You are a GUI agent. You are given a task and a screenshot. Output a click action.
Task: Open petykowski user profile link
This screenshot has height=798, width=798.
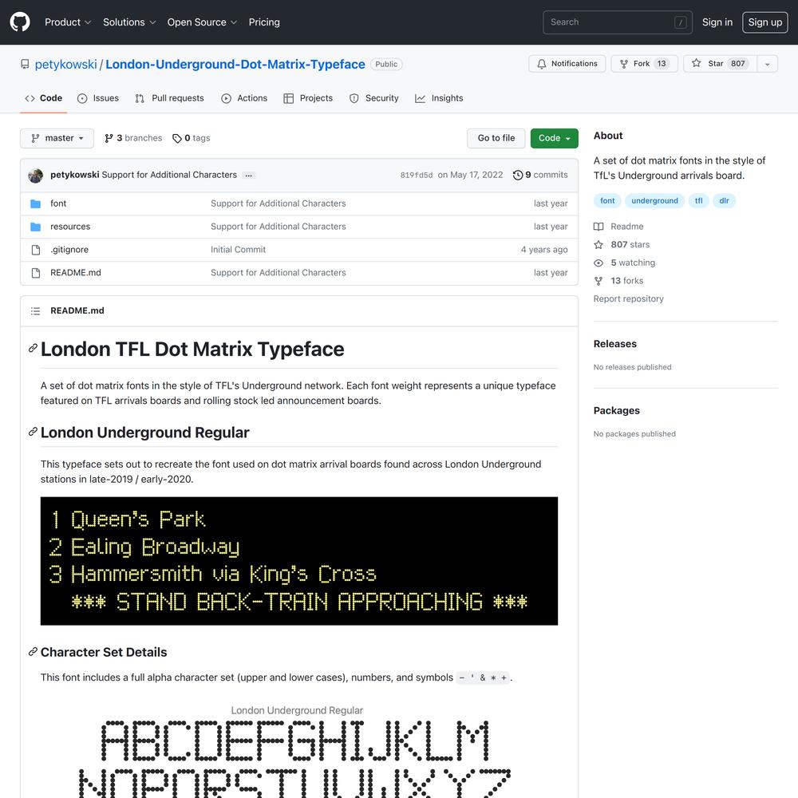point(65,64)
